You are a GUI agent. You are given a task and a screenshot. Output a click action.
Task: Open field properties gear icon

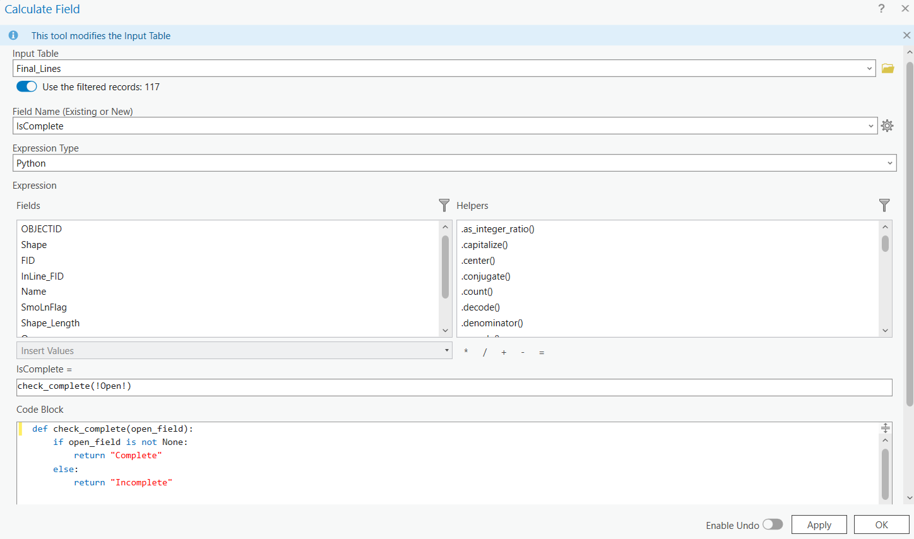click(887, 126)
